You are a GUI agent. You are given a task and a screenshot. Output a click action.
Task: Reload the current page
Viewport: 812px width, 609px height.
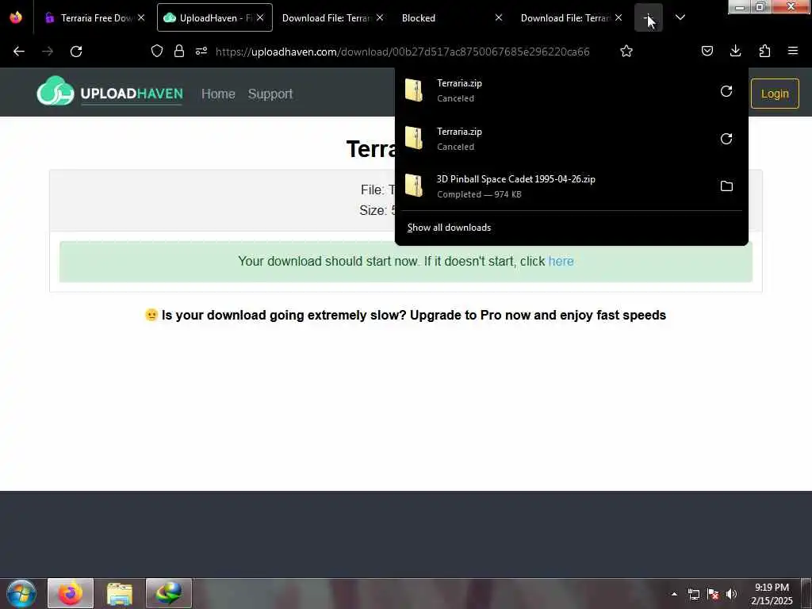coord(76,52)
